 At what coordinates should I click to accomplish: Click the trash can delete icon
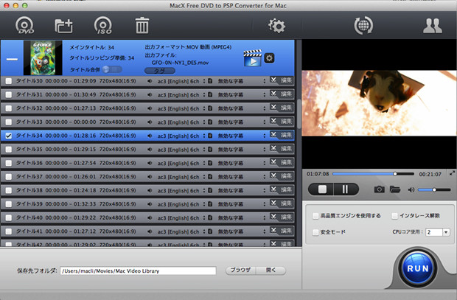(x=142, y=25)
